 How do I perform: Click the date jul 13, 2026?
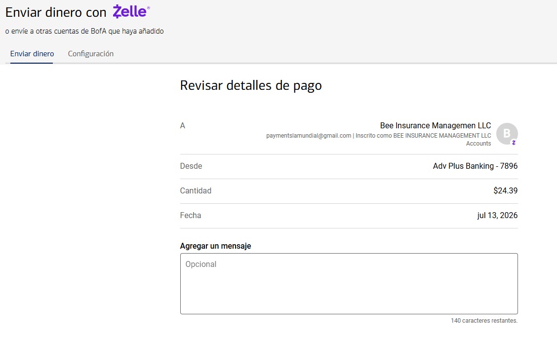497,215
